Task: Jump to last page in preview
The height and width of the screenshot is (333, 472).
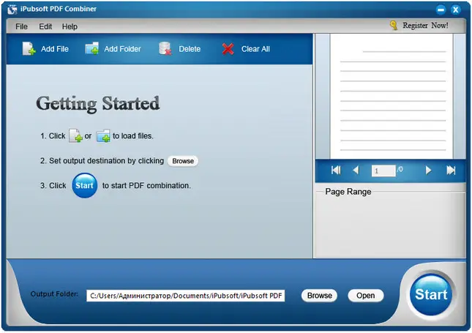Action: 451,171
